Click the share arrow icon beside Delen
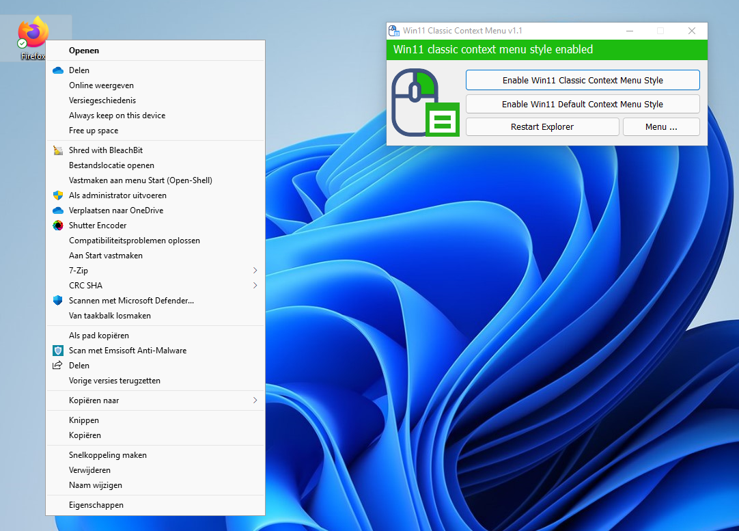The height and width of the screenshot is (531, 739). 58,366
